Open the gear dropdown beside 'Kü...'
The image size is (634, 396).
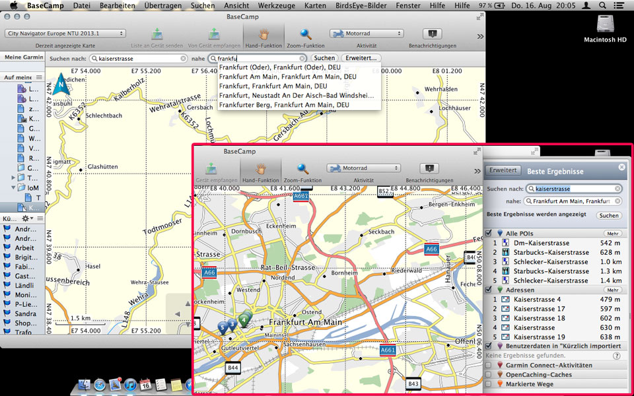pyautogui.click(x=26, y=218)
